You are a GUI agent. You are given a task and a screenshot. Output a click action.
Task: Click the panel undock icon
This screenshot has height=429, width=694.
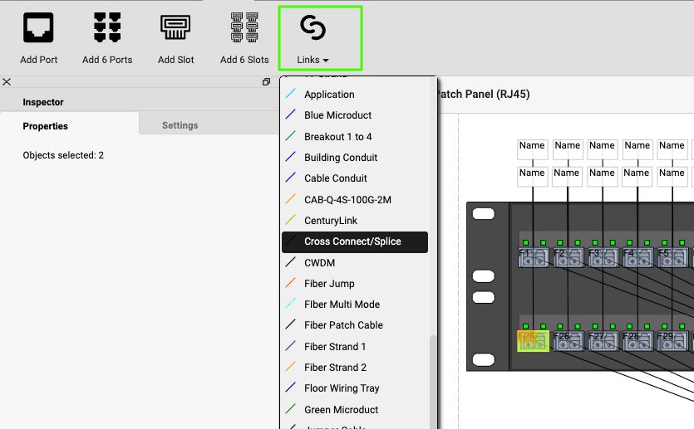click(266, 82)
